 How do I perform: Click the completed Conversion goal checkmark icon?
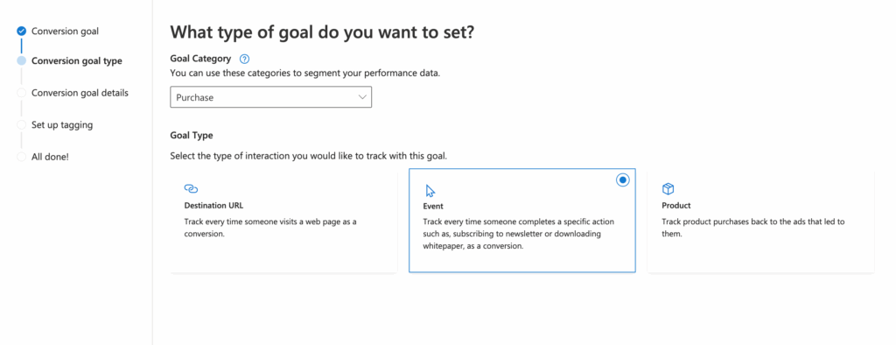22,31
